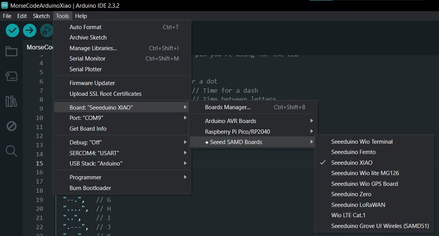Open the Edit menu
This screenshot has height=236, width=439.
[22, 16]
